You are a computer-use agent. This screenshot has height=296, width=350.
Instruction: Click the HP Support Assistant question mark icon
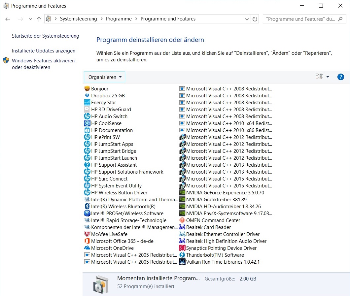pyautogui.click(x=87, y=165)
